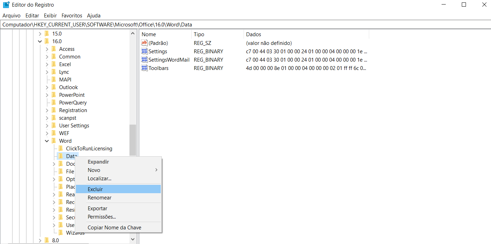The image size is (491, 244).
Task: Click the 15.0 folder icon
Action: point(47,34)
